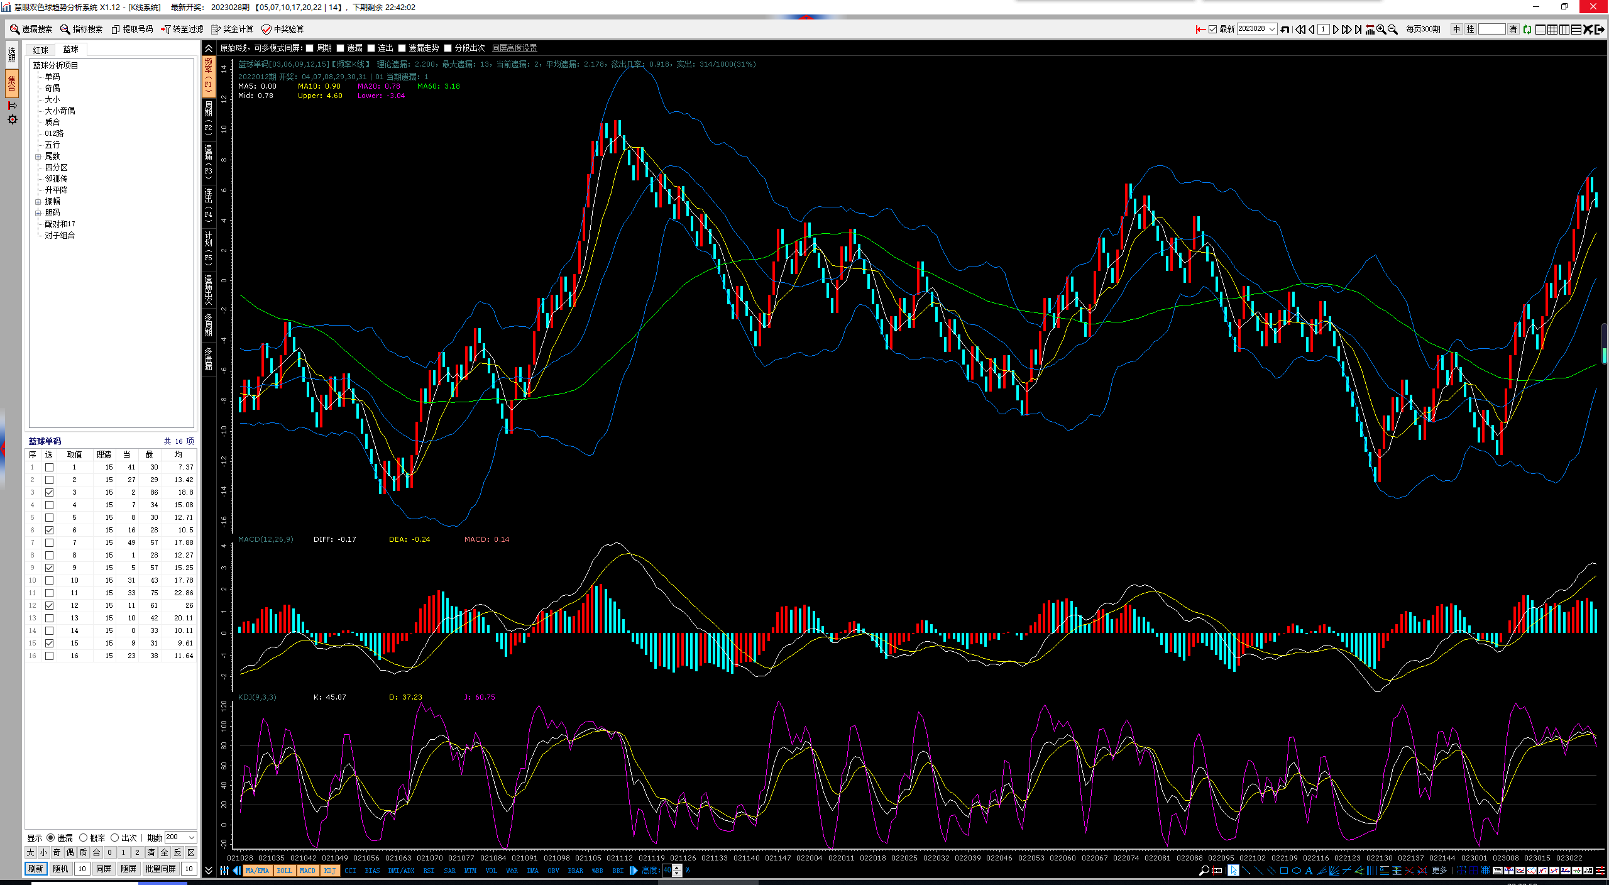Select the CCI indicator tab
Viewport: 1609px width, 885px height.
pyautogui.click(x=350, y=871)
